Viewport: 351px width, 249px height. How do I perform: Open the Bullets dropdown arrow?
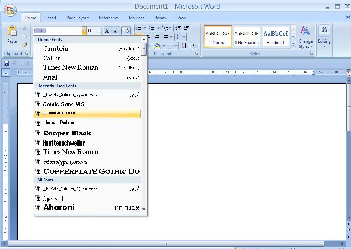pos(145,28)
